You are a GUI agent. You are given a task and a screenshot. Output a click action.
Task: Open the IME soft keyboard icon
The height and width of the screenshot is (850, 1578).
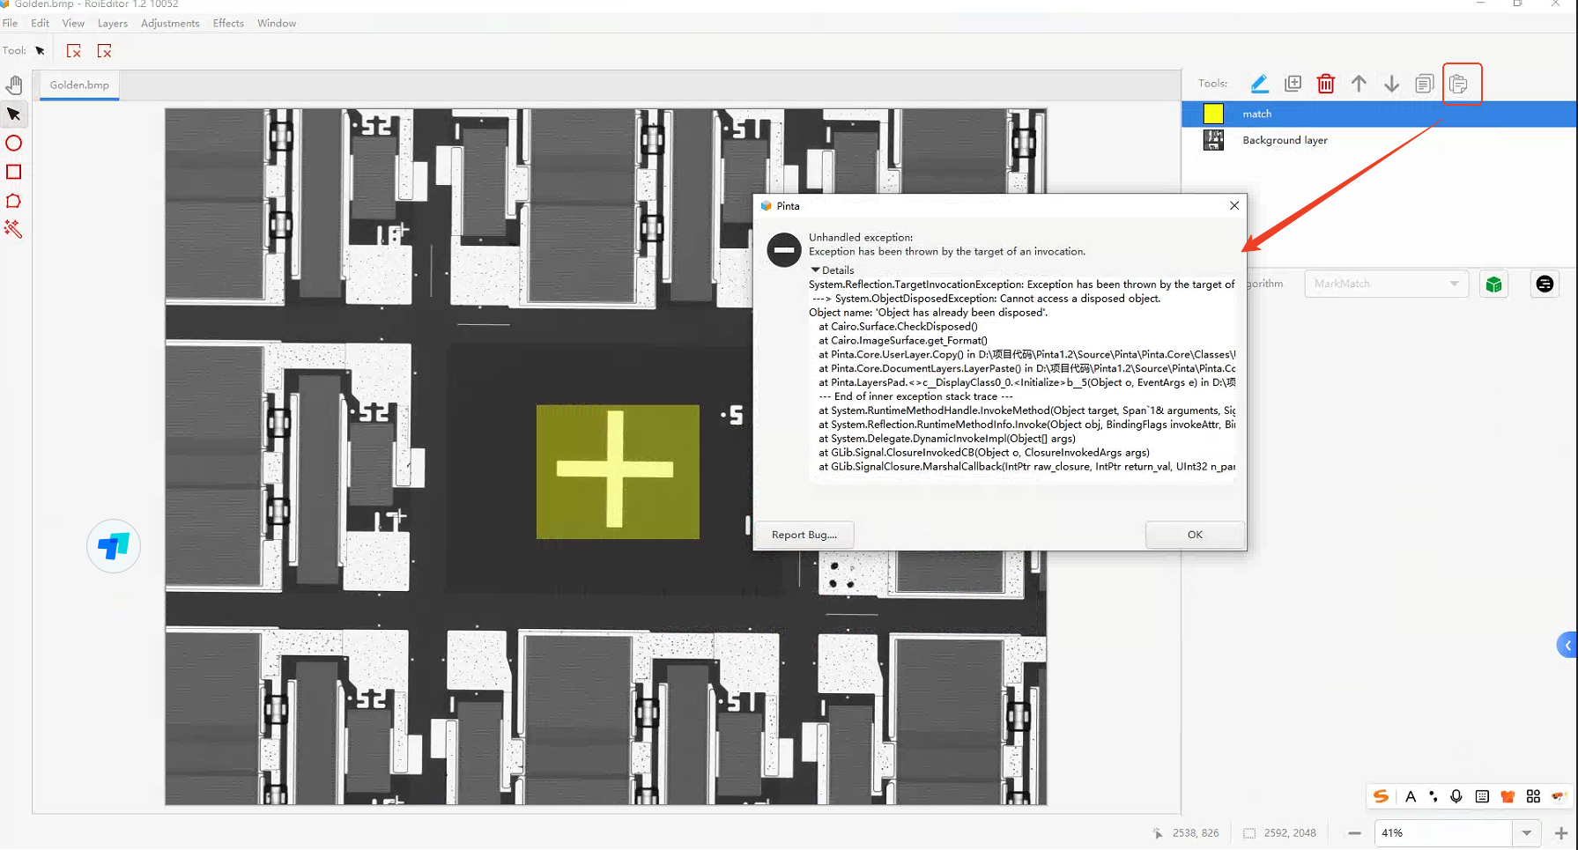(1482, 796)
